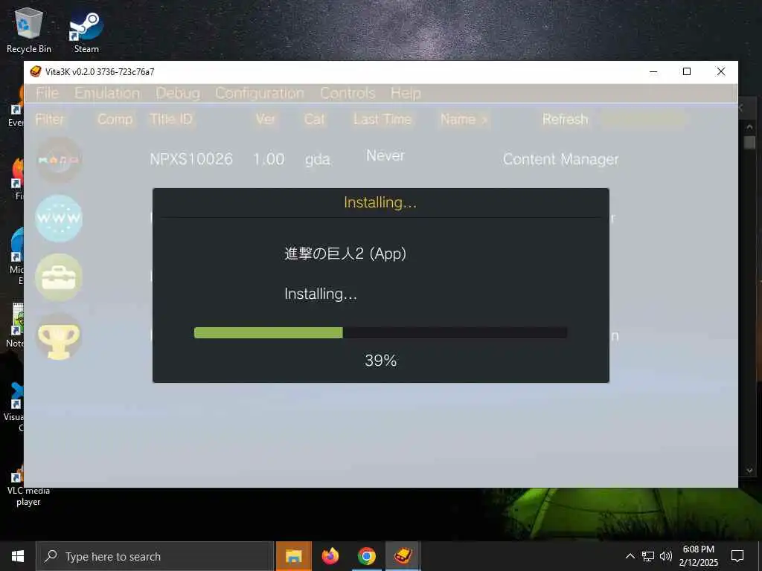Click the scroll down arrow at right edge
This screenshot has width=762, height=571.
749,470
